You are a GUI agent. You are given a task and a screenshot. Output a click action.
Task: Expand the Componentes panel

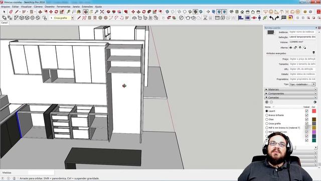pos(290,94)
